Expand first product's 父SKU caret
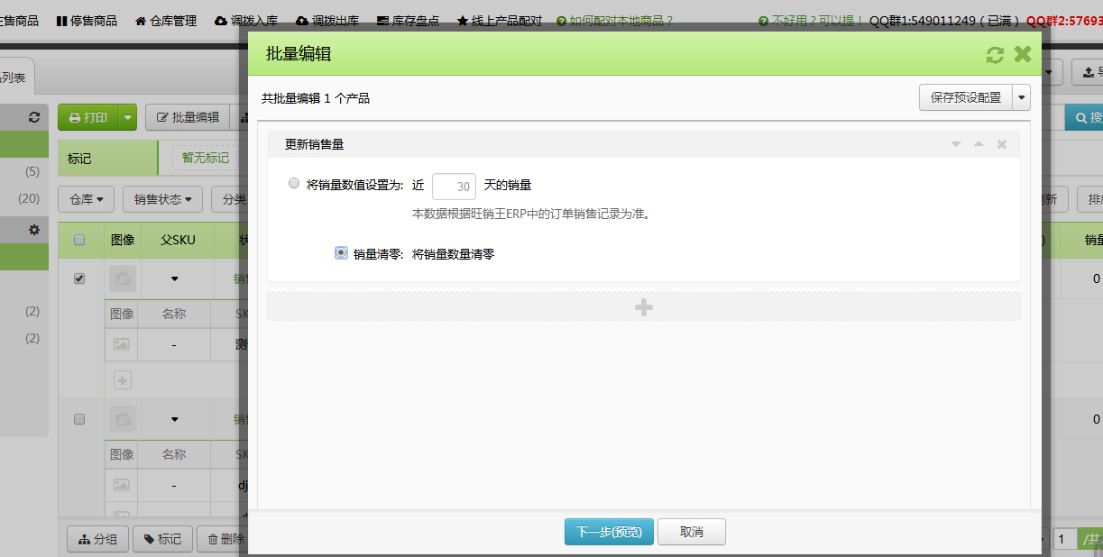This screenshot has height=557, width=1103. pyautogui.click(x=174, y=278)
